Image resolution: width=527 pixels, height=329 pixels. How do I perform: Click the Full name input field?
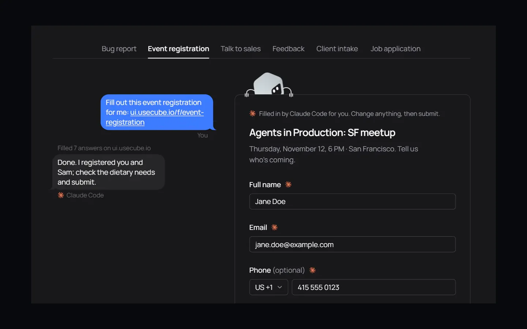tap(352, 201)
